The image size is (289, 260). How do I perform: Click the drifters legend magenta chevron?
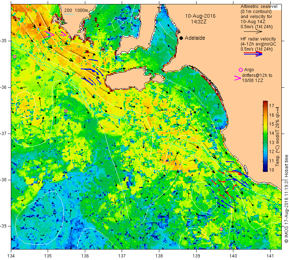pos(238,78)
